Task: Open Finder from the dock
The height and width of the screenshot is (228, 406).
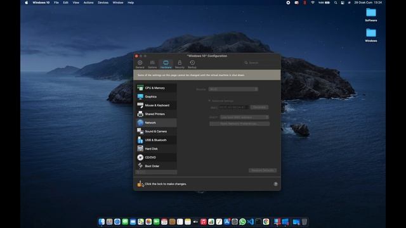Action: tap(101, 222)
